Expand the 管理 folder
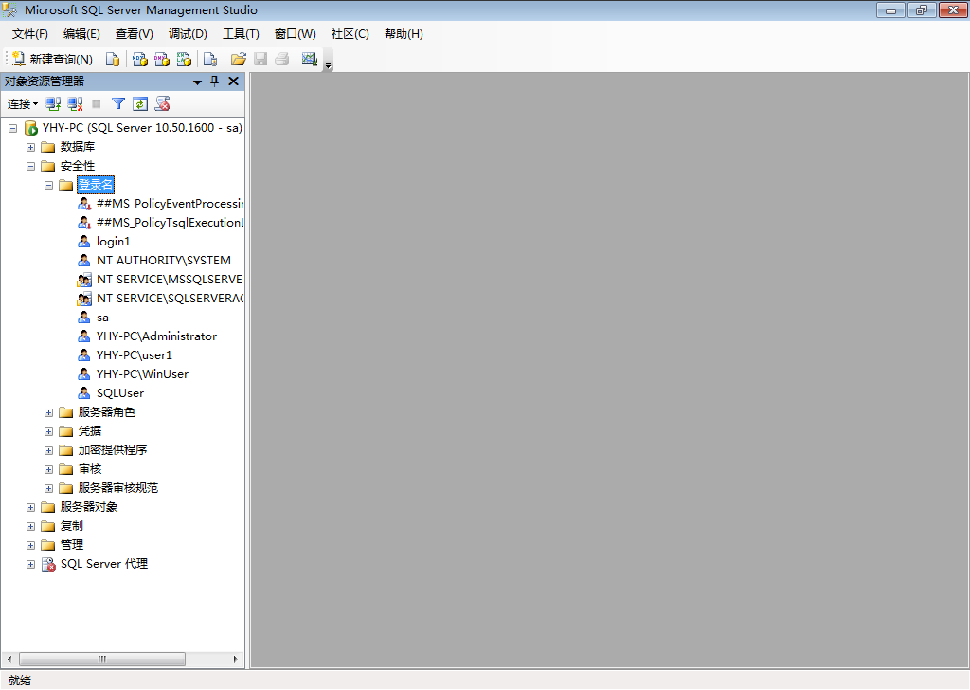 pos(30,545)
